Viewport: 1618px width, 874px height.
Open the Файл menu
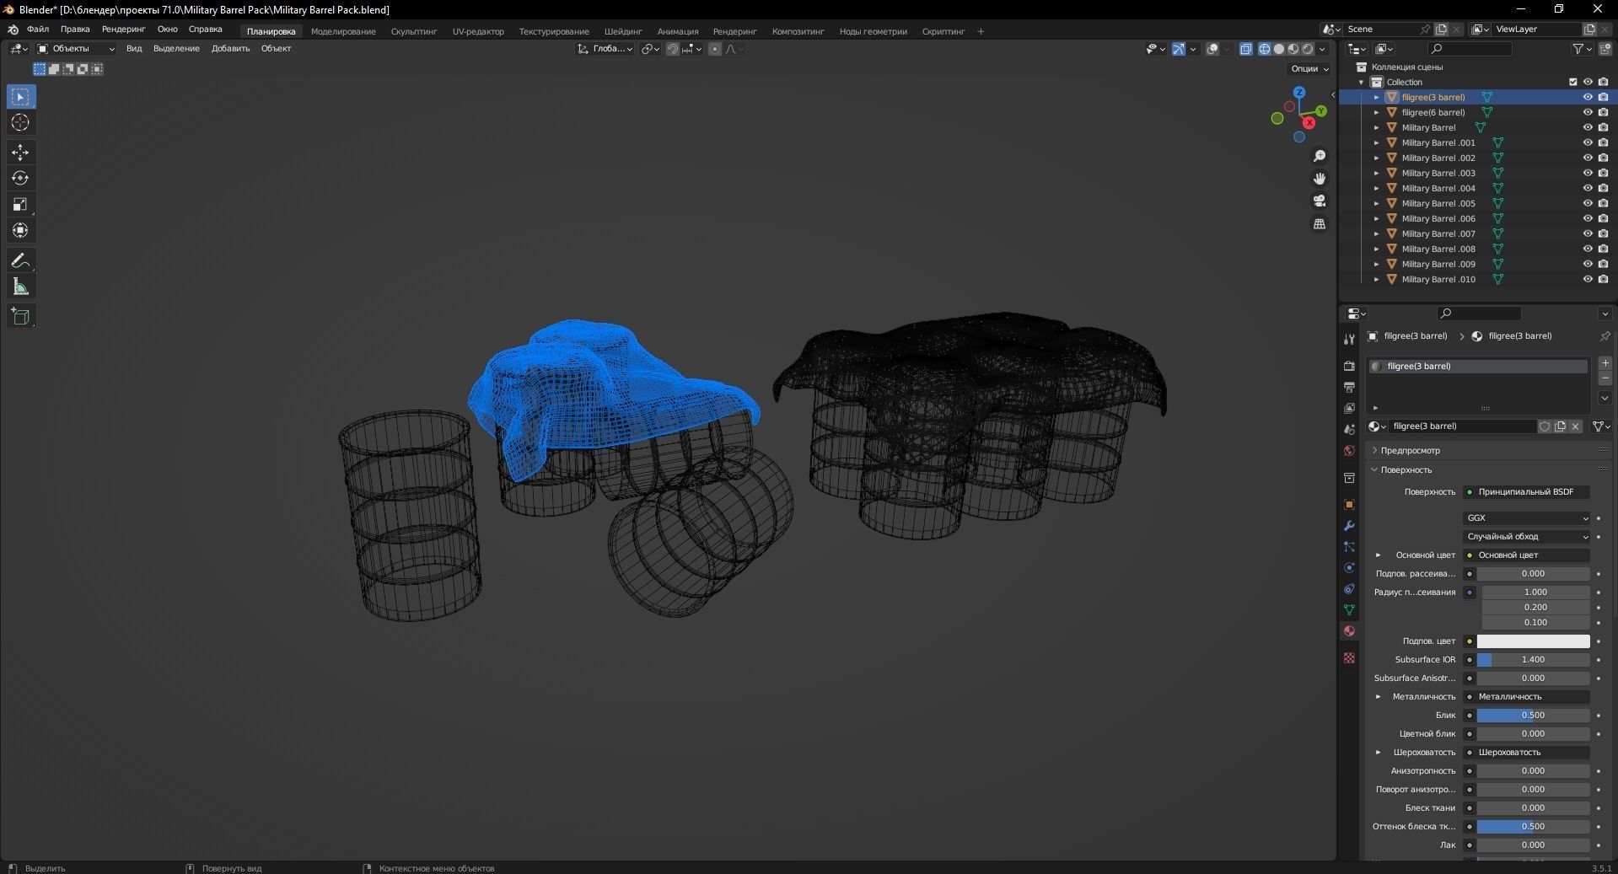[x=38, y=29]
